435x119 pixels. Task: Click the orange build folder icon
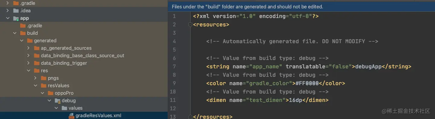coord(23,33)
